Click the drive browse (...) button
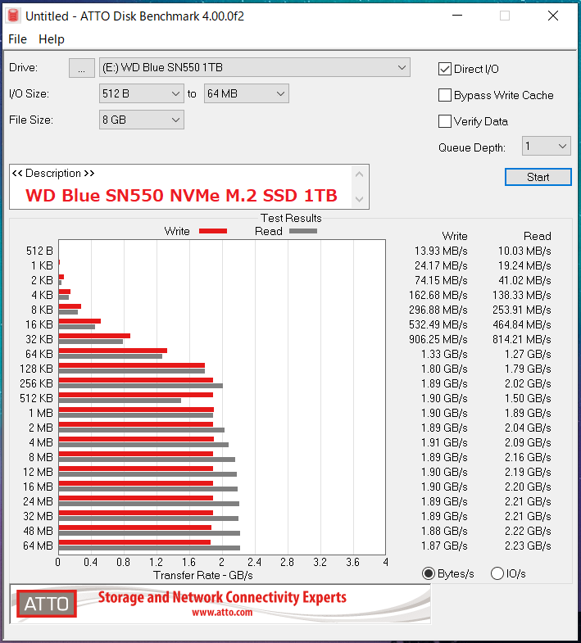Image resolution: width=581 pixels, height=643 pixels. tap(82, 68)
